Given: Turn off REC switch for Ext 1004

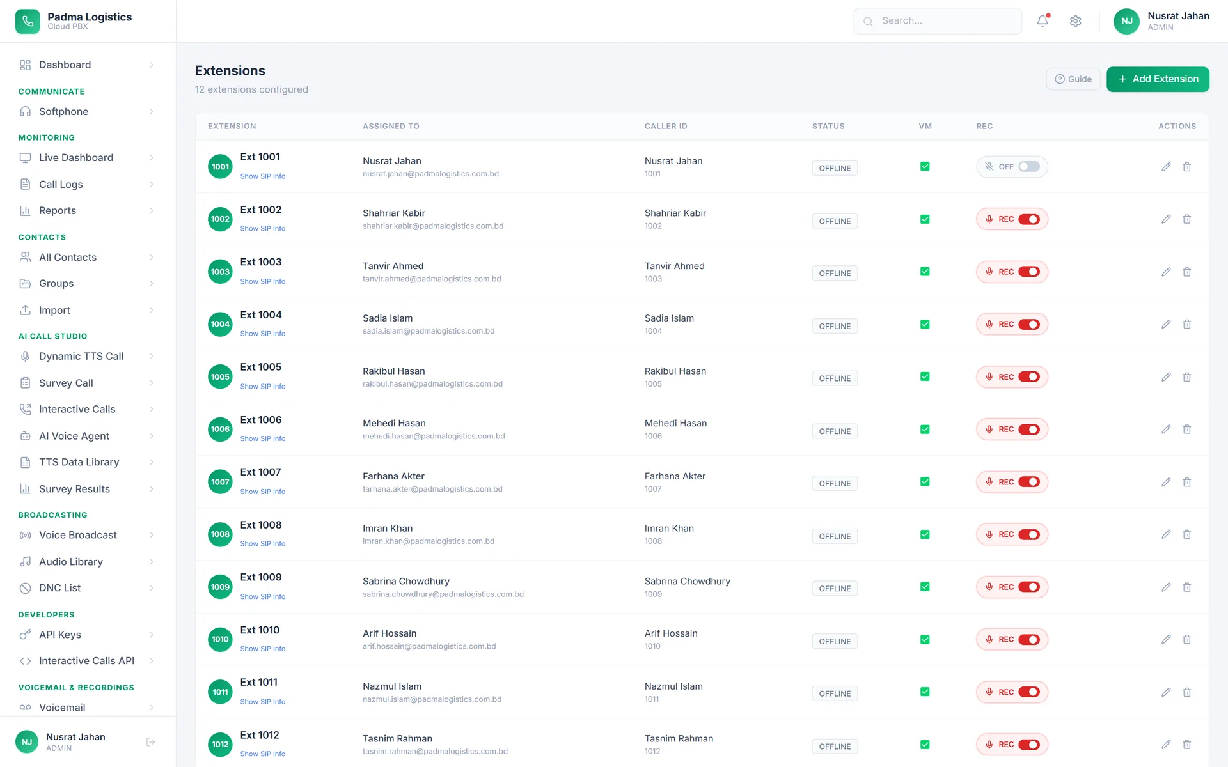Looking at the screenshot, I should click(x=1029, y=324).
